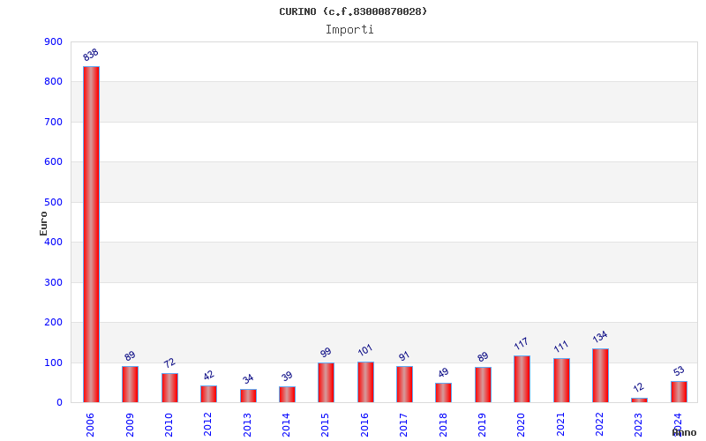706x441 pixels.
Task: Click the value label 838 above 2006 bar
Action: [x=91, y=55]
